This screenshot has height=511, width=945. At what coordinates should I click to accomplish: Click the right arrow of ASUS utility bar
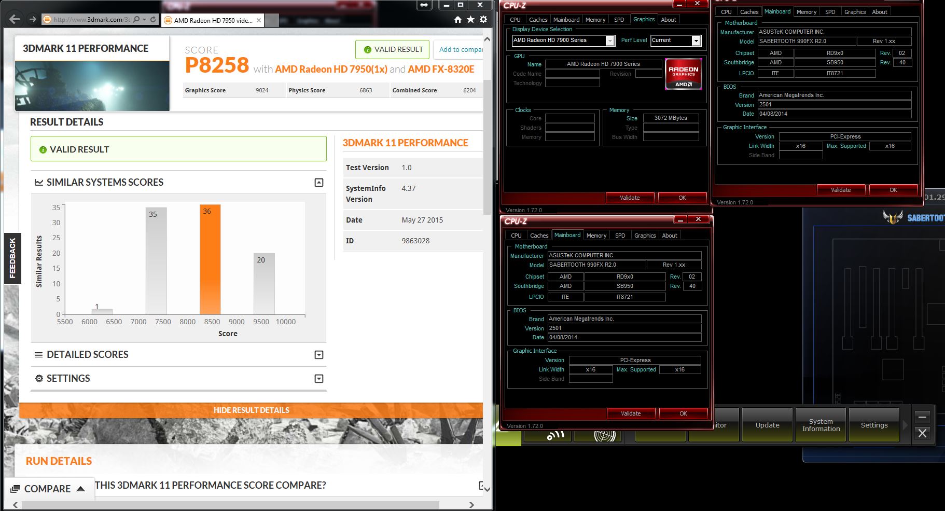tap(905, 425)
